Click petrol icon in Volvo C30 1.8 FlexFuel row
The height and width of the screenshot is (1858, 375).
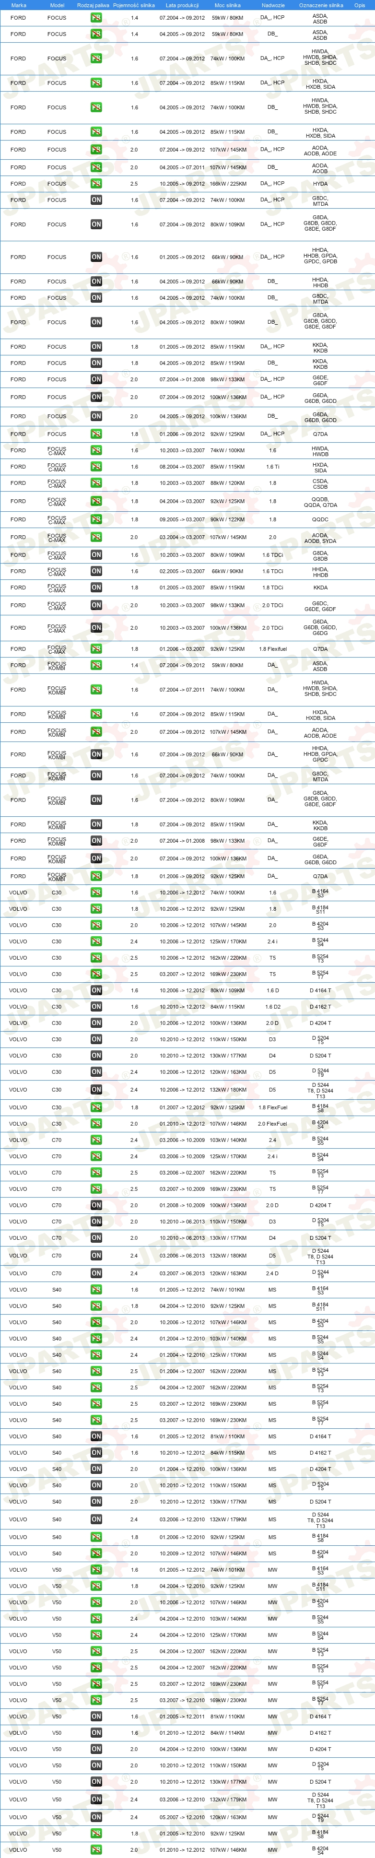click(96, 1107)
